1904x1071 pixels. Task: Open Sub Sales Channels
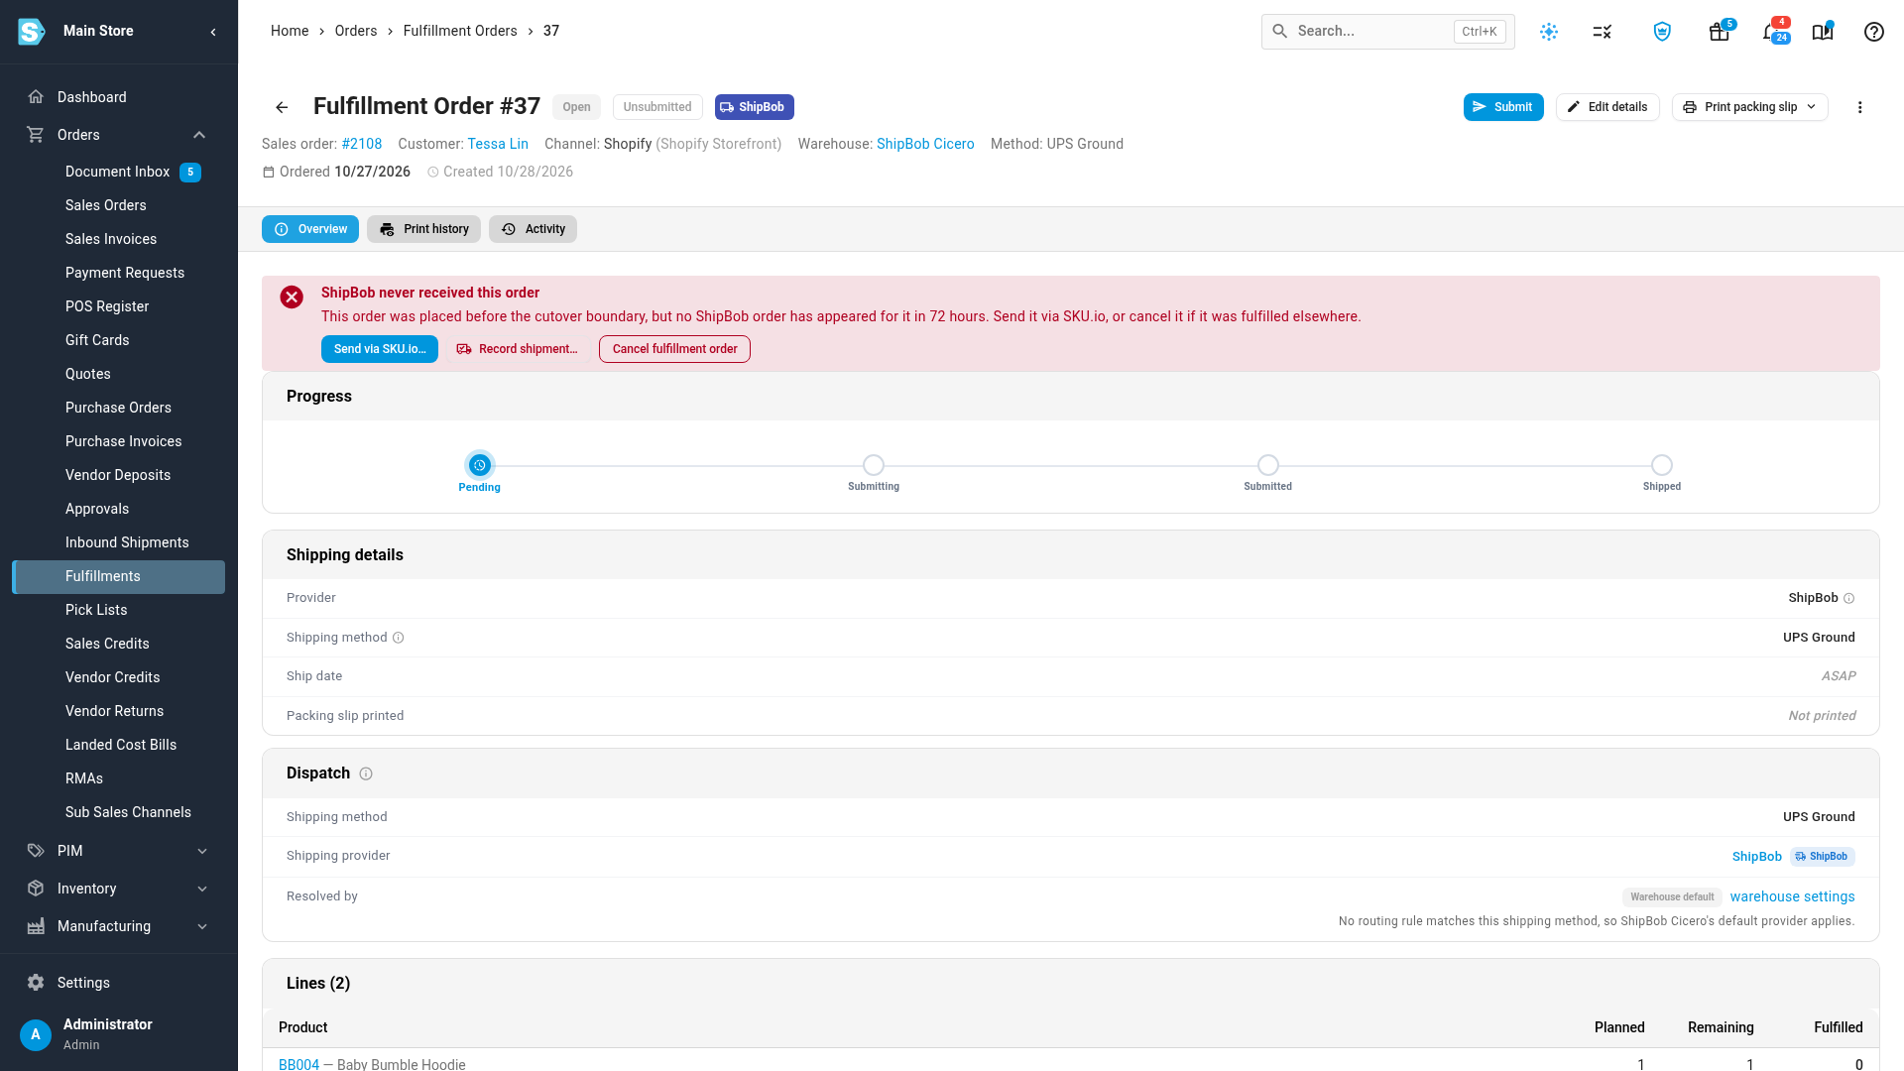point(119,812)
